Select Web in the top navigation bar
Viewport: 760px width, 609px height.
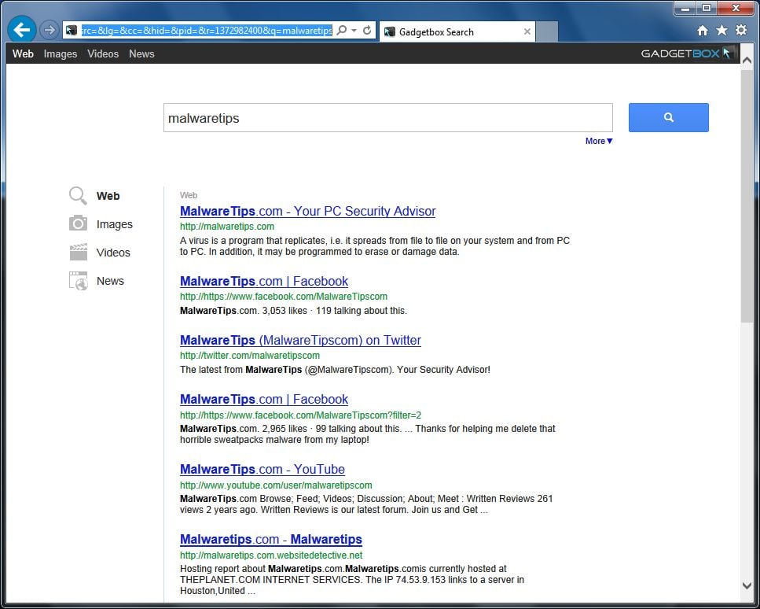click(x=23, y=54)
